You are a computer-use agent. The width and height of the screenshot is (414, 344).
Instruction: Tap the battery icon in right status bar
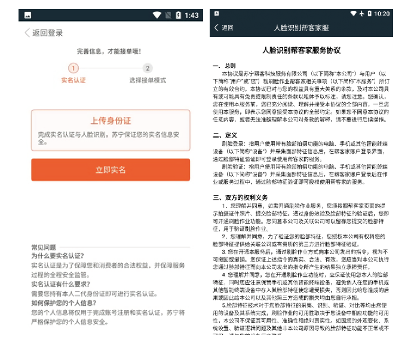coord(369,14)
